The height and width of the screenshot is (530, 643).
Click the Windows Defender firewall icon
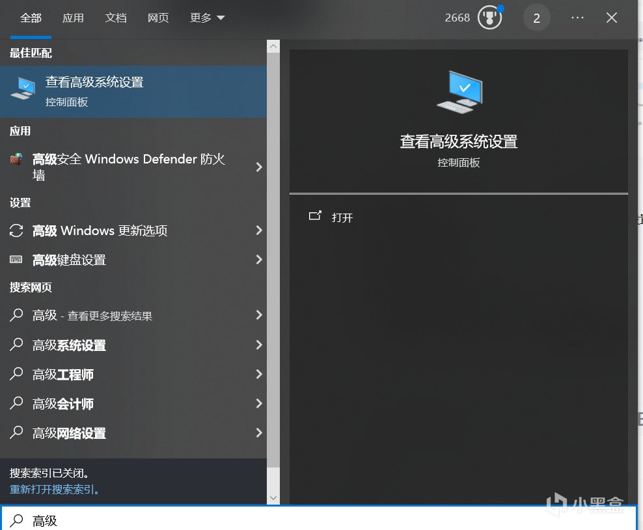16,159
